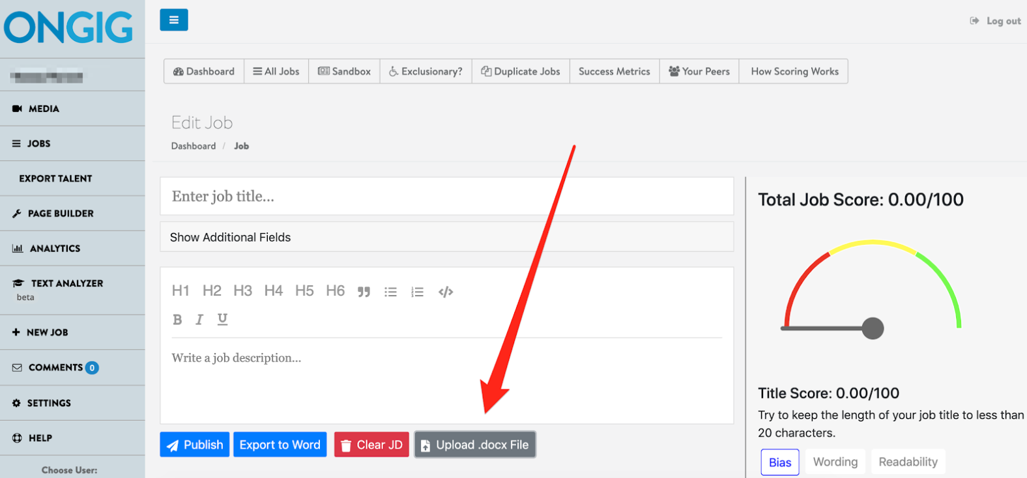Apply H4 heading format
Screen dimensions: 1027x478
(x=274, y=290)
